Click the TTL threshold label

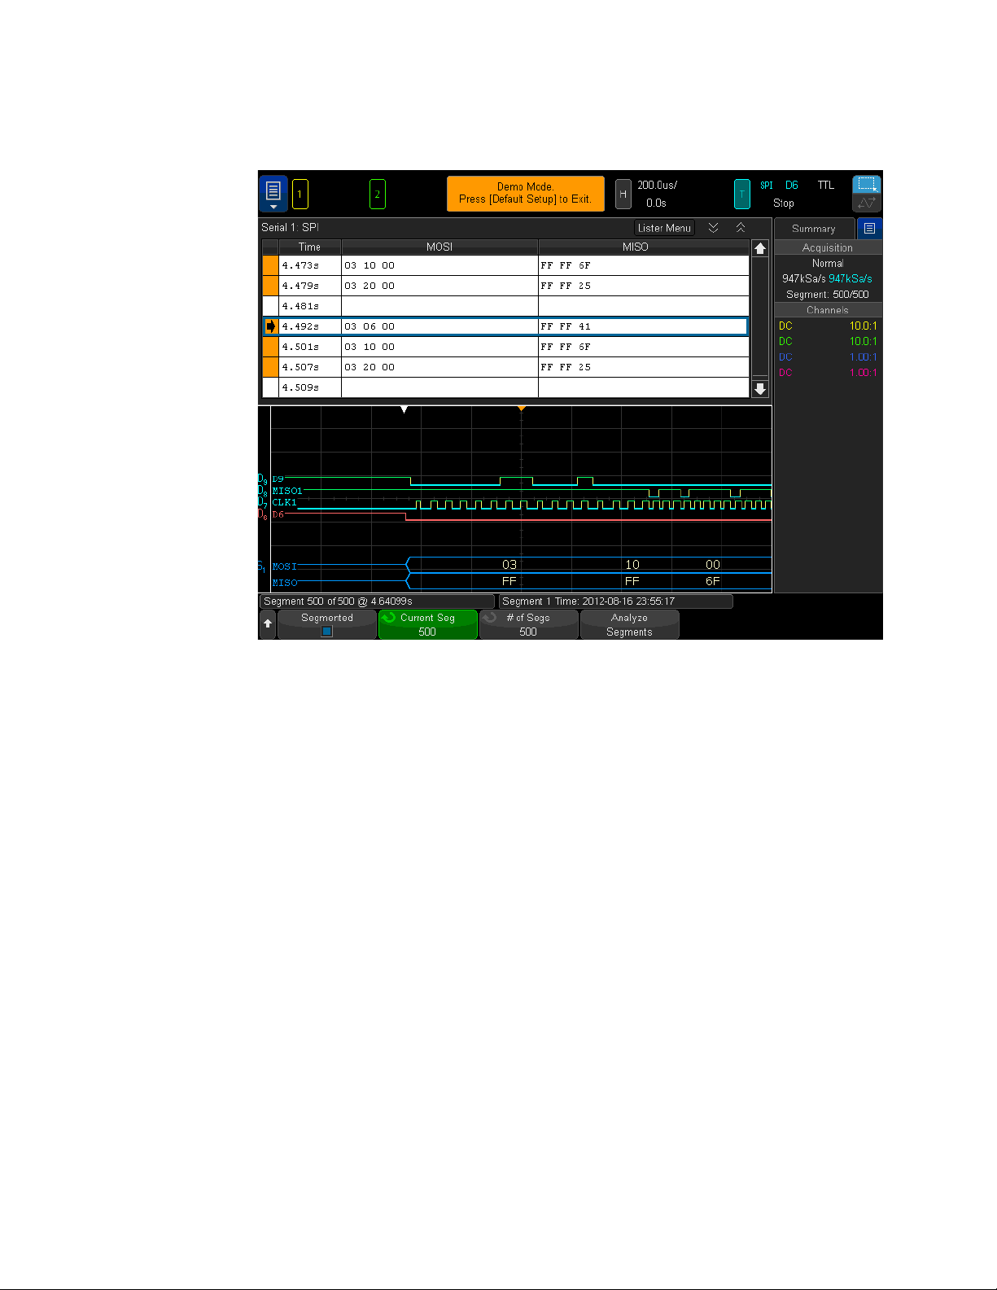click(x=826, y=186)
